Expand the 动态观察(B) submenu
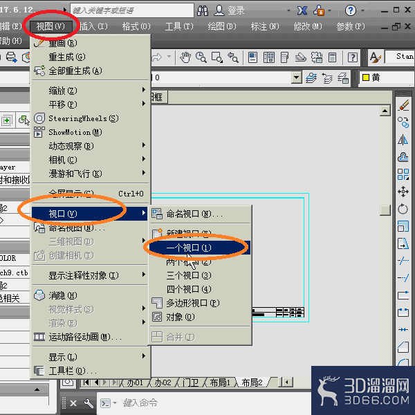Image resolution: width=415 pixels, height=415 pixels. (90, 146)
